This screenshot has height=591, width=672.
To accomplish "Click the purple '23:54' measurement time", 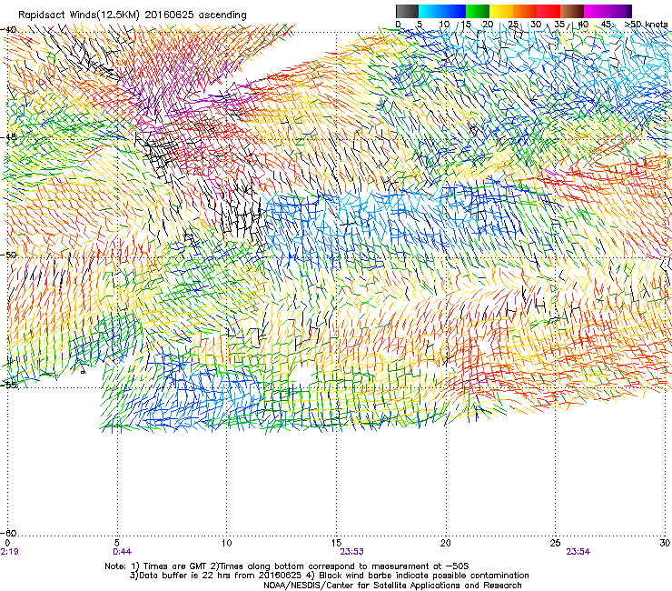I will pyautogui.click(x=578, y=552).
